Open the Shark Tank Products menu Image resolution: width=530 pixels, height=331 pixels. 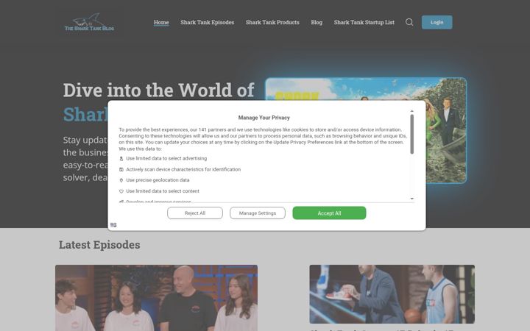coord(272,22)
